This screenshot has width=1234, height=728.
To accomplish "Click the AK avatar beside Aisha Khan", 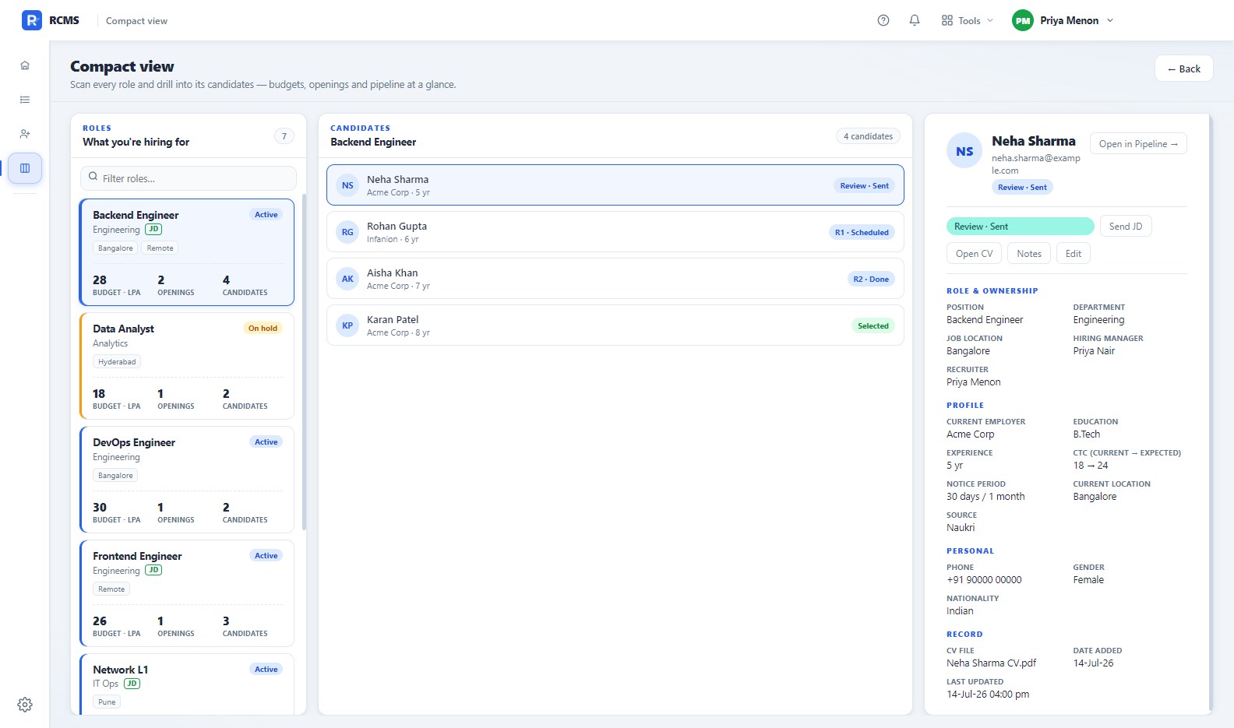I will click(347, 279).
